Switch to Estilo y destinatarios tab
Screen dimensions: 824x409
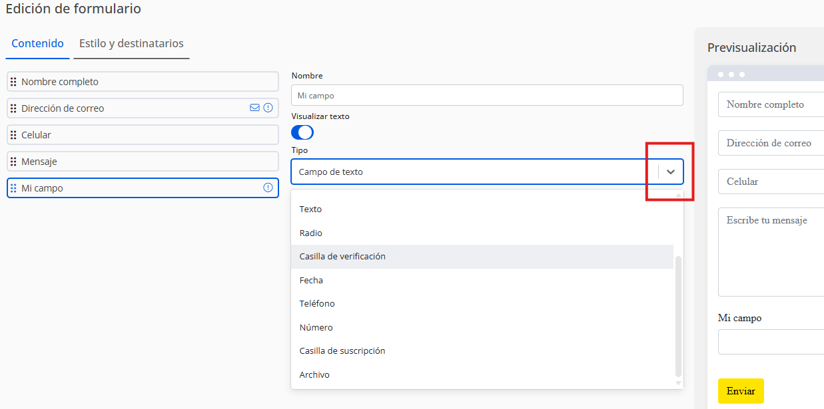(131, 44)
